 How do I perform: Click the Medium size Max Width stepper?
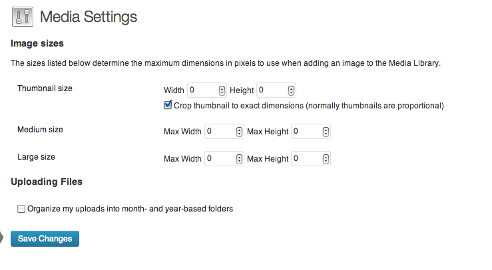(x=239, y=132)
